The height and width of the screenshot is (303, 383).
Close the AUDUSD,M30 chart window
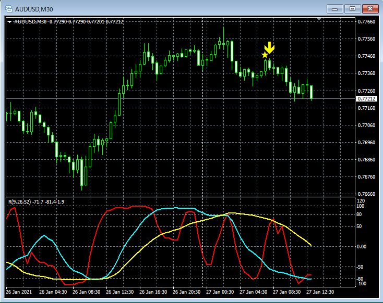(370, 9)
